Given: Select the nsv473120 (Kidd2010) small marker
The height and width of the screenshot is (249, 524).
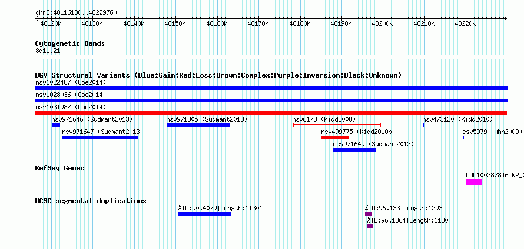Looking at the screenshot, I should click(x=423, y=125).
